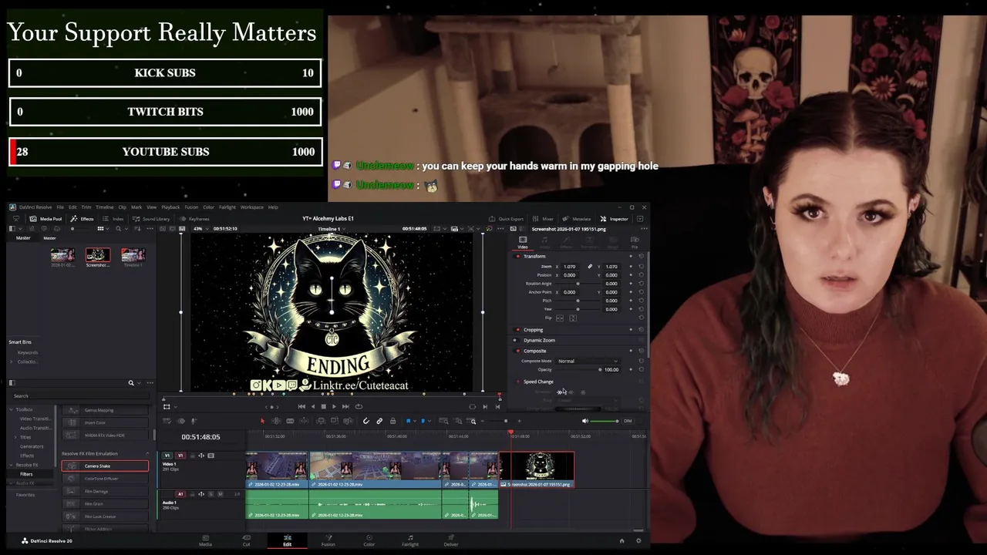
Task: Toggle loop playback button
Action: pos(359,406)
